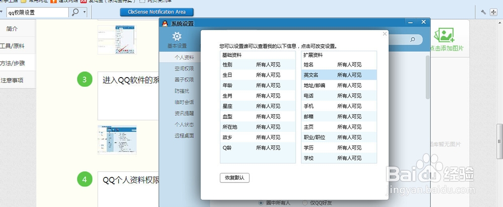Open the 简介 tab in the page sidebar
This screenshot has width=503, height=207.
pos(12,29)
